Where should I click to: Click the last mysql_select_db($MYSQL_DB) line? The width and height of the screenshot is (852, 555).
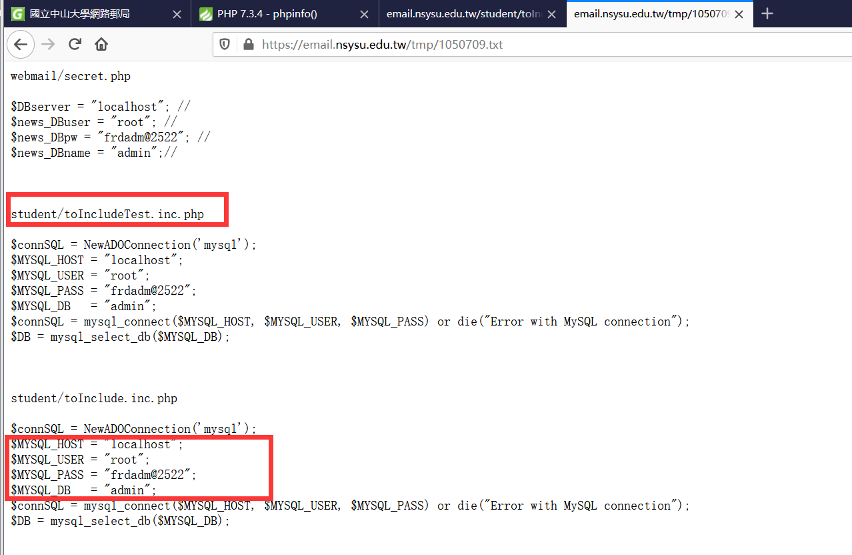point(120,521)
